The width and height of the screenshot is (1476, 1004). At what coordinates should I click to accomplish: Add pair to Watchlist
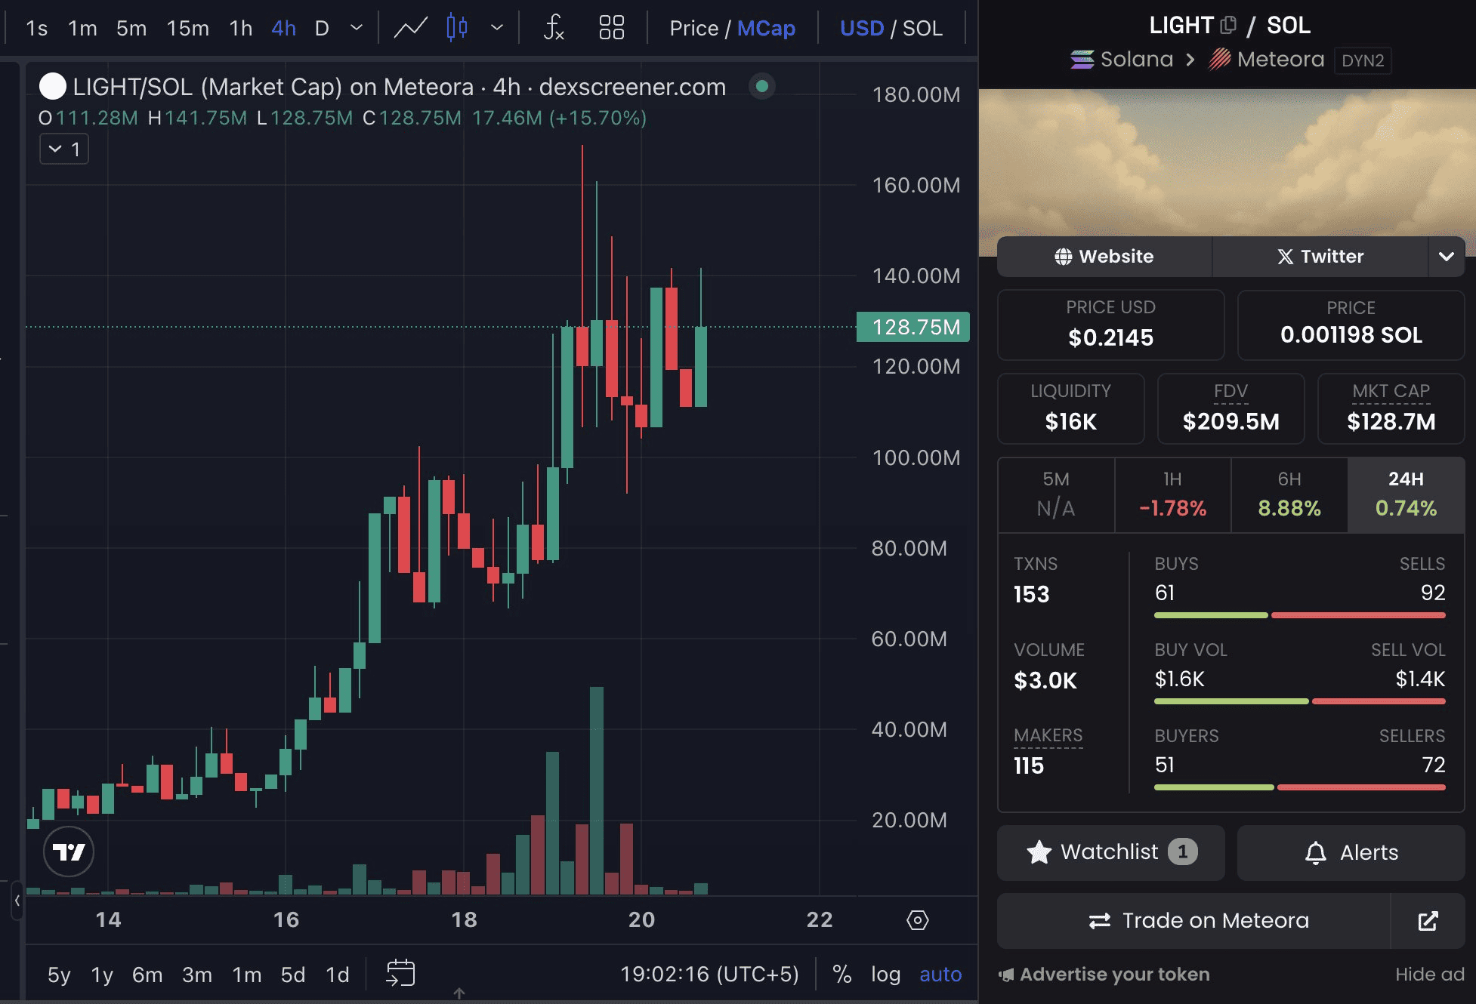point(1110,852)
